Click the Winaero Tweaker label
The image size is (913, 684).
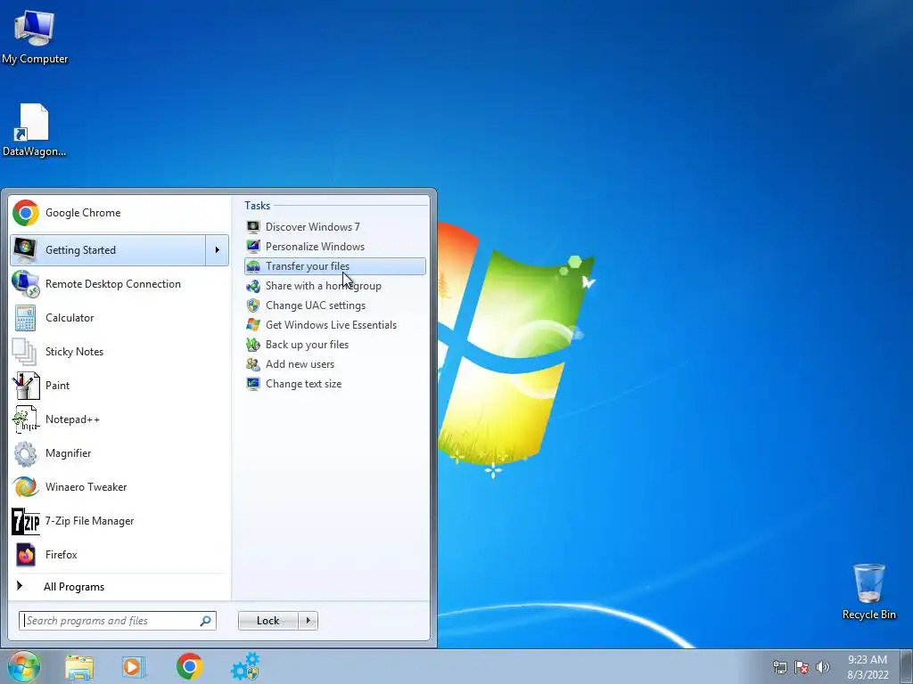tap(86, 487)
